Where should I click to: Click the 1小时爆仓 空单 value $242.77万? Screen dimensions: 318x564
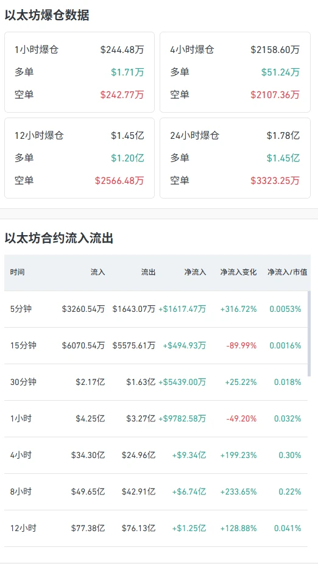tap(122, 94)
